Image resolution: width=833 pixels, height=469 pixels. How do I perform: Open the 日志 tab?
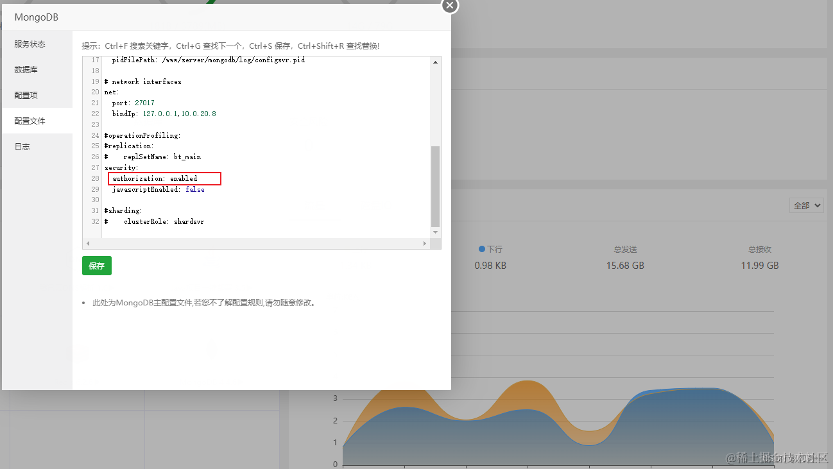37,146
